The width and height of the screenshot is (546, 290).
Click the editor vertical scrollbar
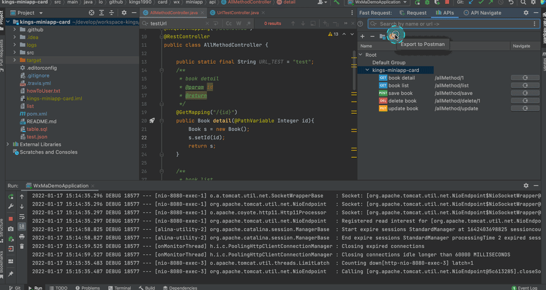[x=354, y=71]
